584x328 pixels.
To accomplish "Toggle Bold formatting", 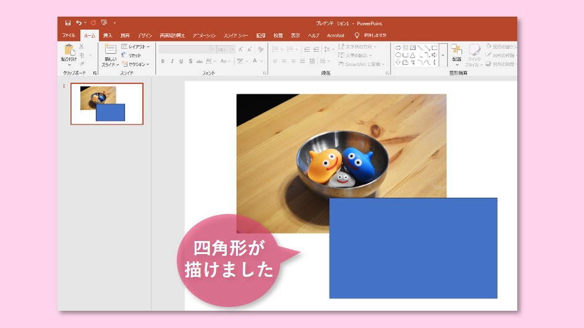I will (x=163, y=61).
